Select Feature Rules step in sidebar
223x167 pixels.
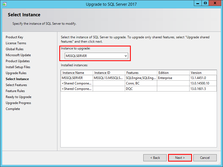pos(15,91)
